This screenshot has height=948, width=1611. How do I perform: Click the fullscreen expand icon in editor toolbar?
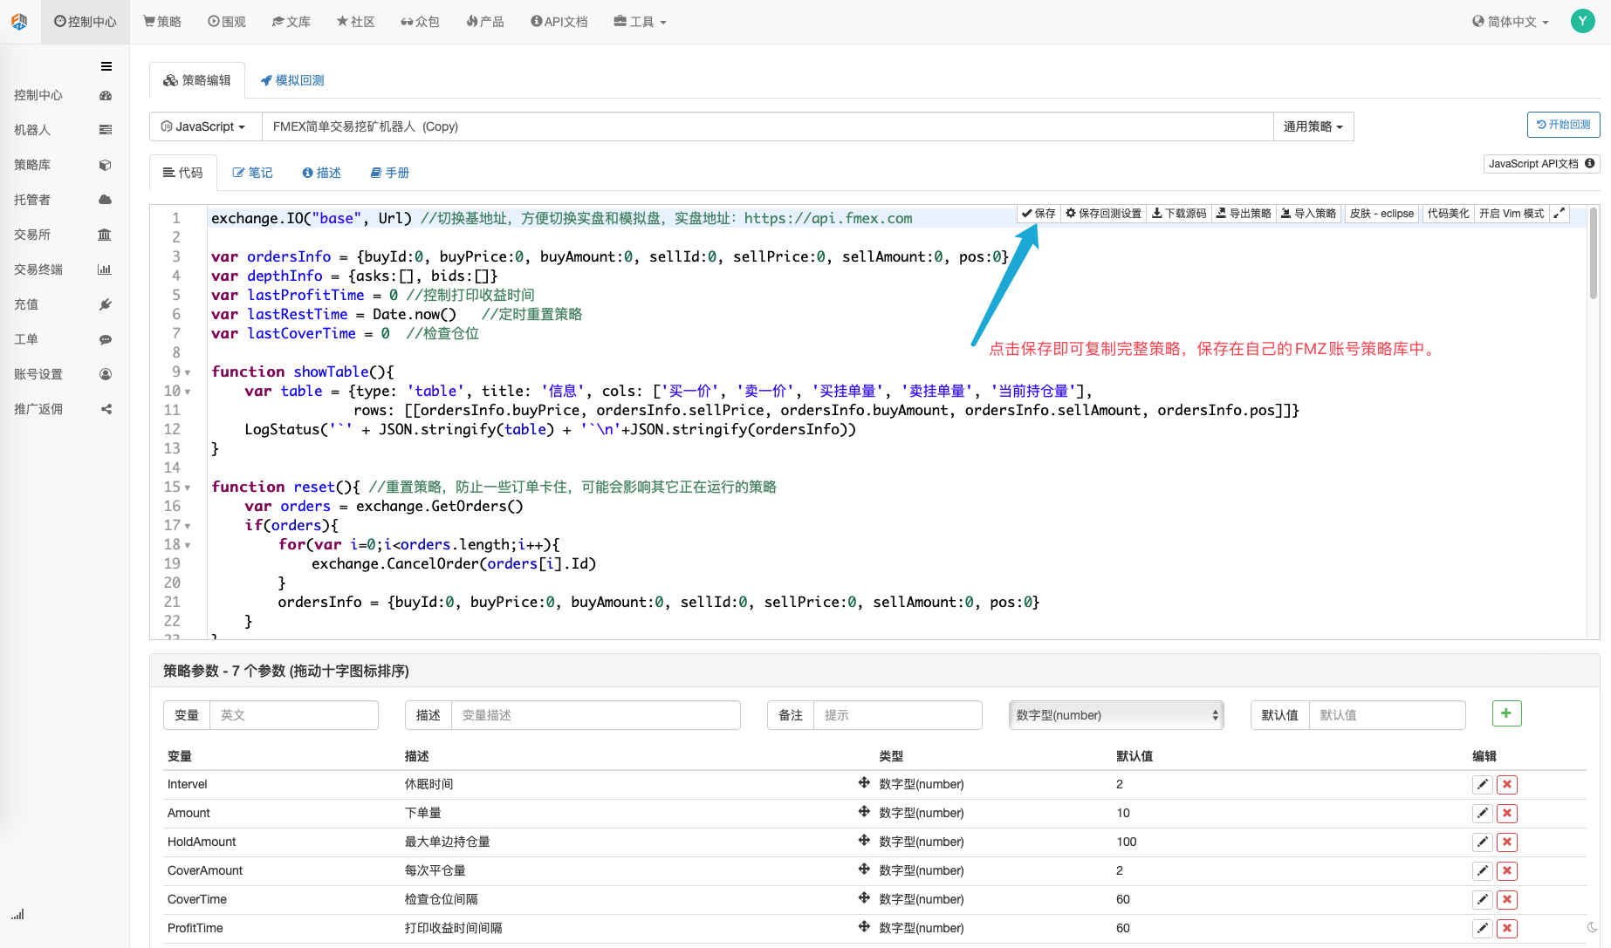coord(1560,214)
